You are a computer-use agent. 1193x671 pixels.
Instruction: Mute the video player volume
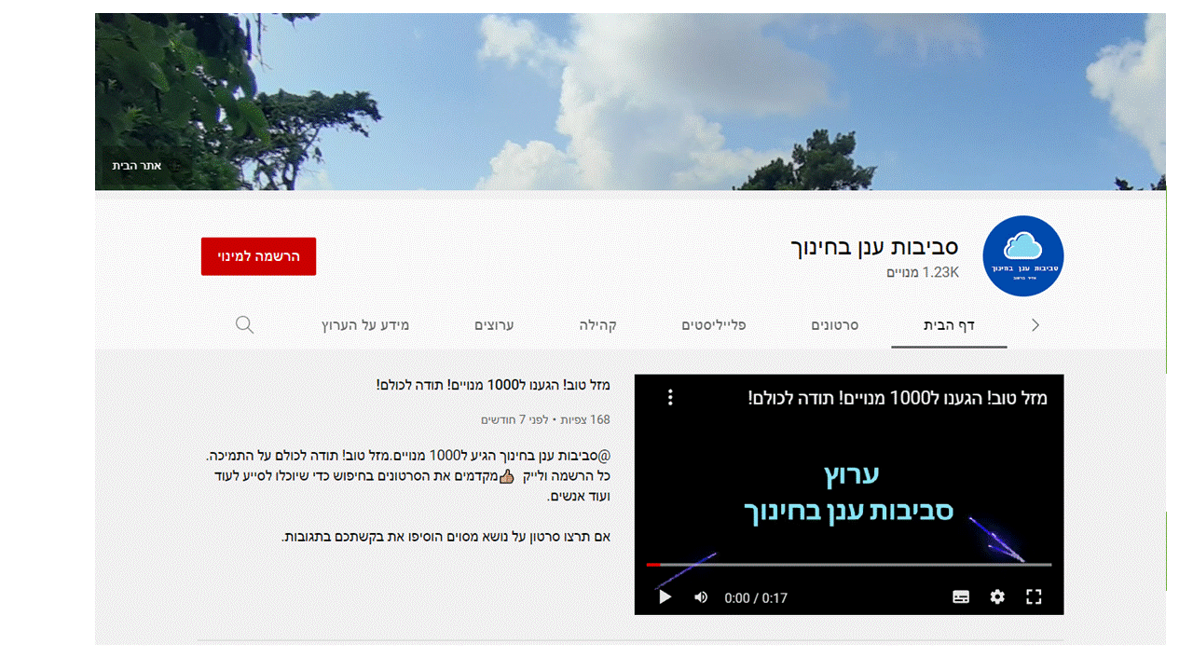(x=700, y=596)
